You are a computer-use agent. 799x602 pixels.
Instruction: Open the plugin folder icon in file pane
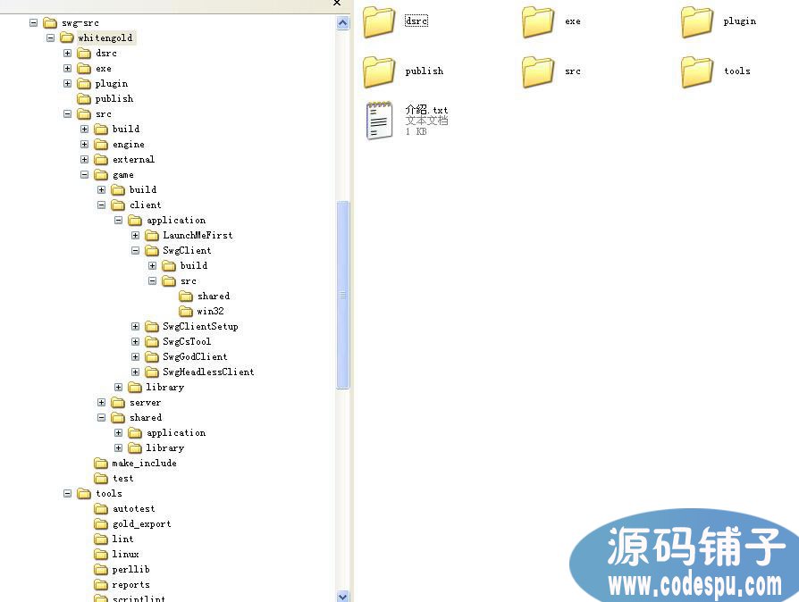click(x=697, y=22)
